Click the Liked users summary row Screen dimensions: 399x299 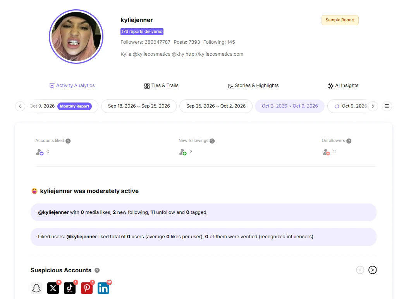click(x=204, y=237)
